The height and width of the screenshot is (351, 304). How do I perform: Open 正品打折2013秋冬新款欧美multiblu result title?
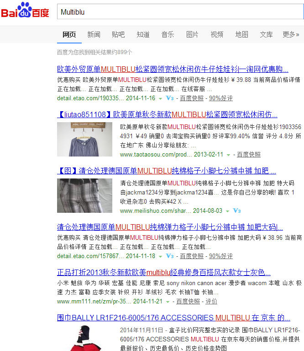[164, 272]
